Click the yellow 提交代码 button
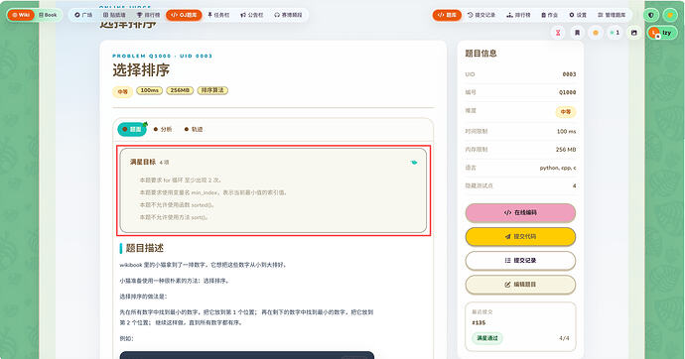685x359 pixels. point(520,236)
